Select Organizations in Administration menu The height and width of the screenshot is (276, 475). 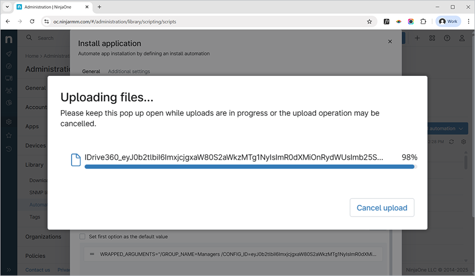click(x=43, y=236)
